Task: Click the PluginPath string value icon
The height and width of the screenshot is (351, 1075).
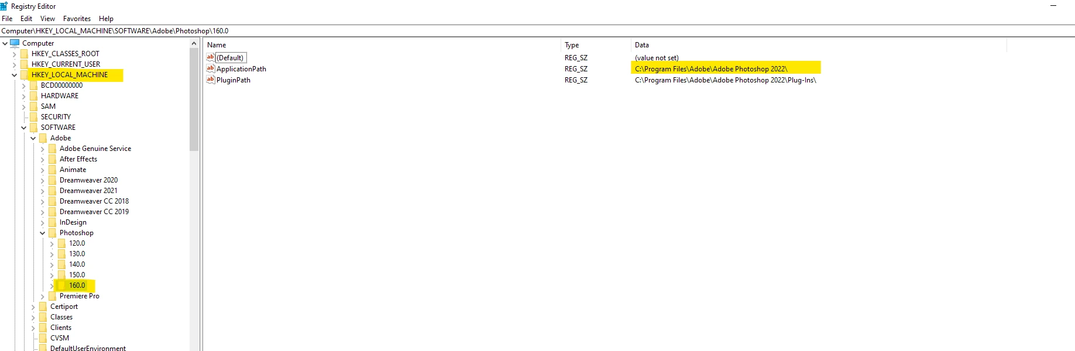Action: [211, 80]
